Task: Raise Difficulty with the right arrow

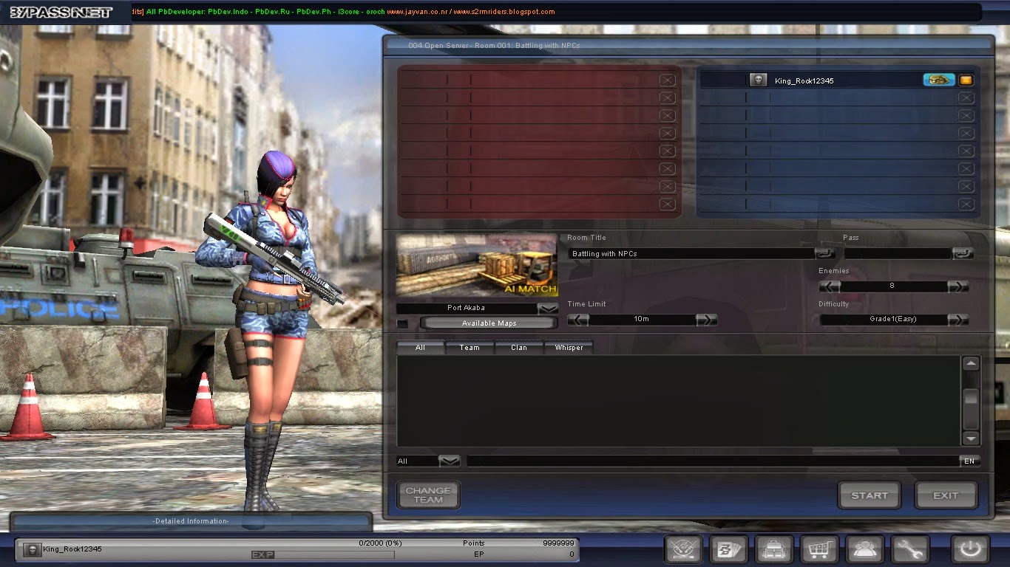Action: click(x=958, y=320)
